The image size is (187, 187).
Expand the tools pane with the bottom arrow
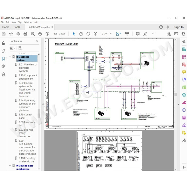click(x=184, y=167)
